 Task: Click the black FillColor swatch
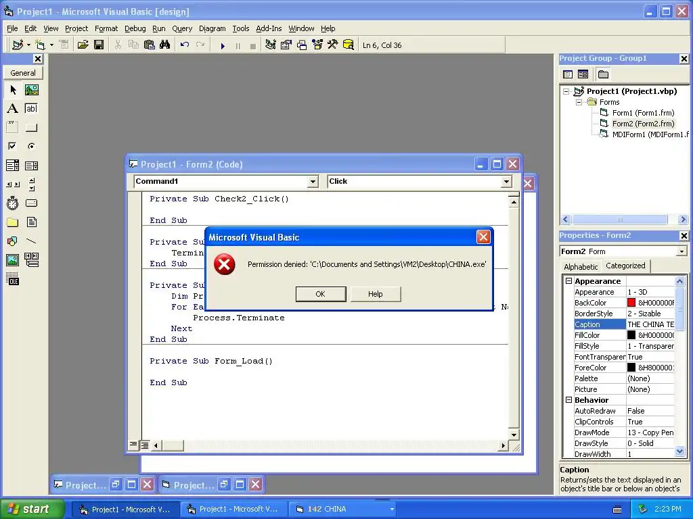pos(631,335)
